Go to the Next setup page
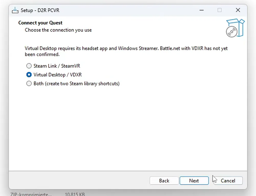256x196 pixels. [x=194, y=181]
